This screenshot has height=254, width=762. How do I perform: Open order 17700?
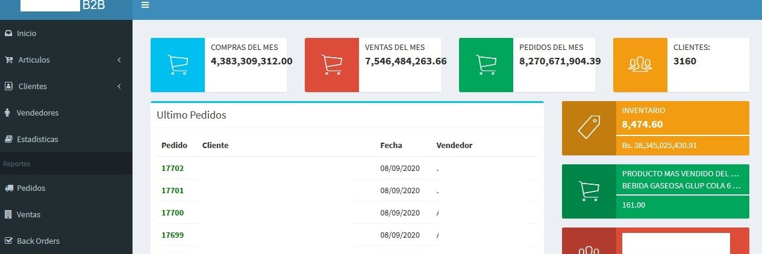pyautogui.click(x=172, y=212)
